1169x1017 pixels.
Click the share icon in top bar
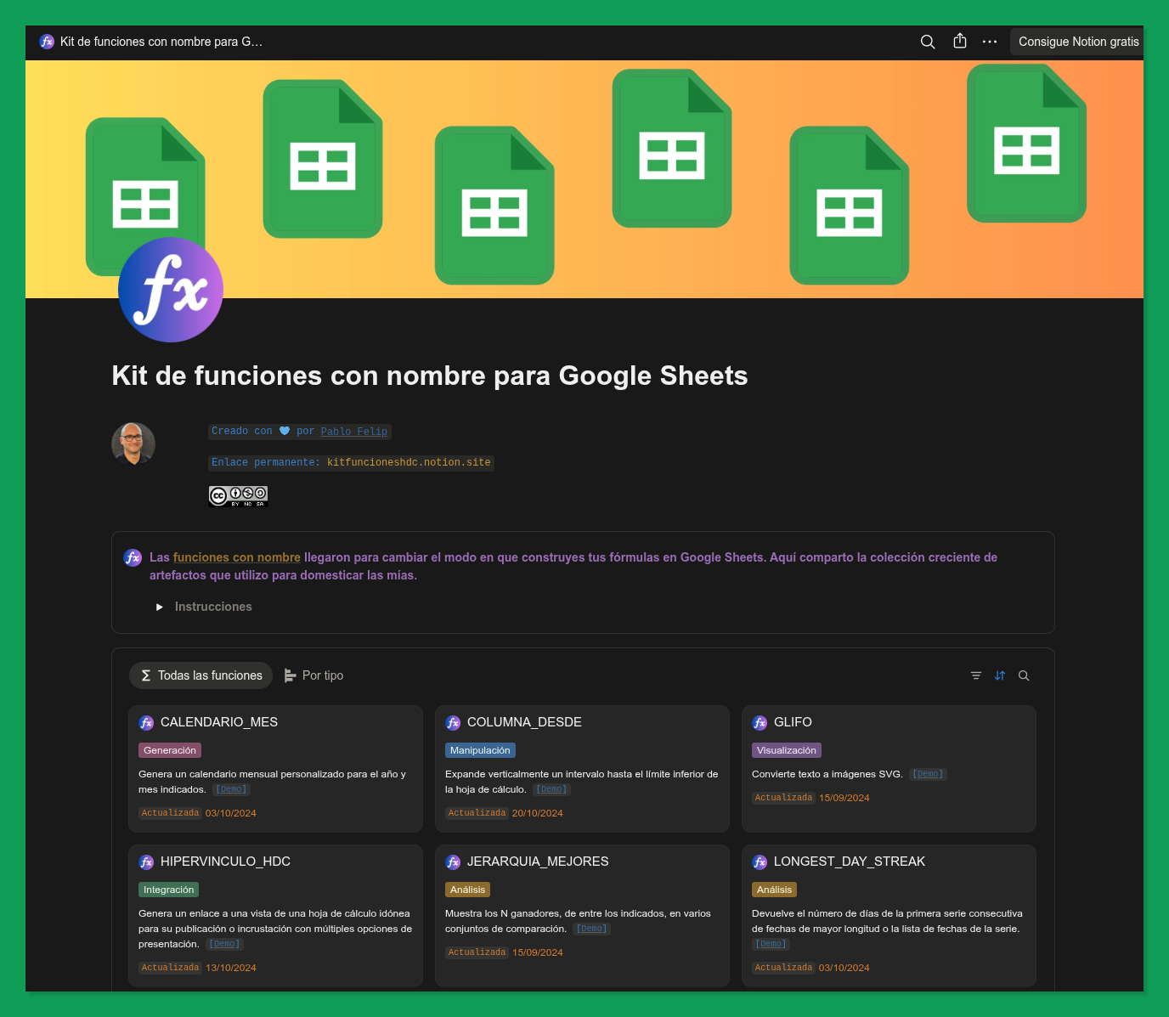(x=960, y=41)
